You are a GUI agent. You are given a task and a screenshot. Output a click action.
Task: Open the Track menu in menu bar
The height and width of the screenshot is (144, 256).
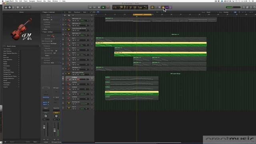26,1
